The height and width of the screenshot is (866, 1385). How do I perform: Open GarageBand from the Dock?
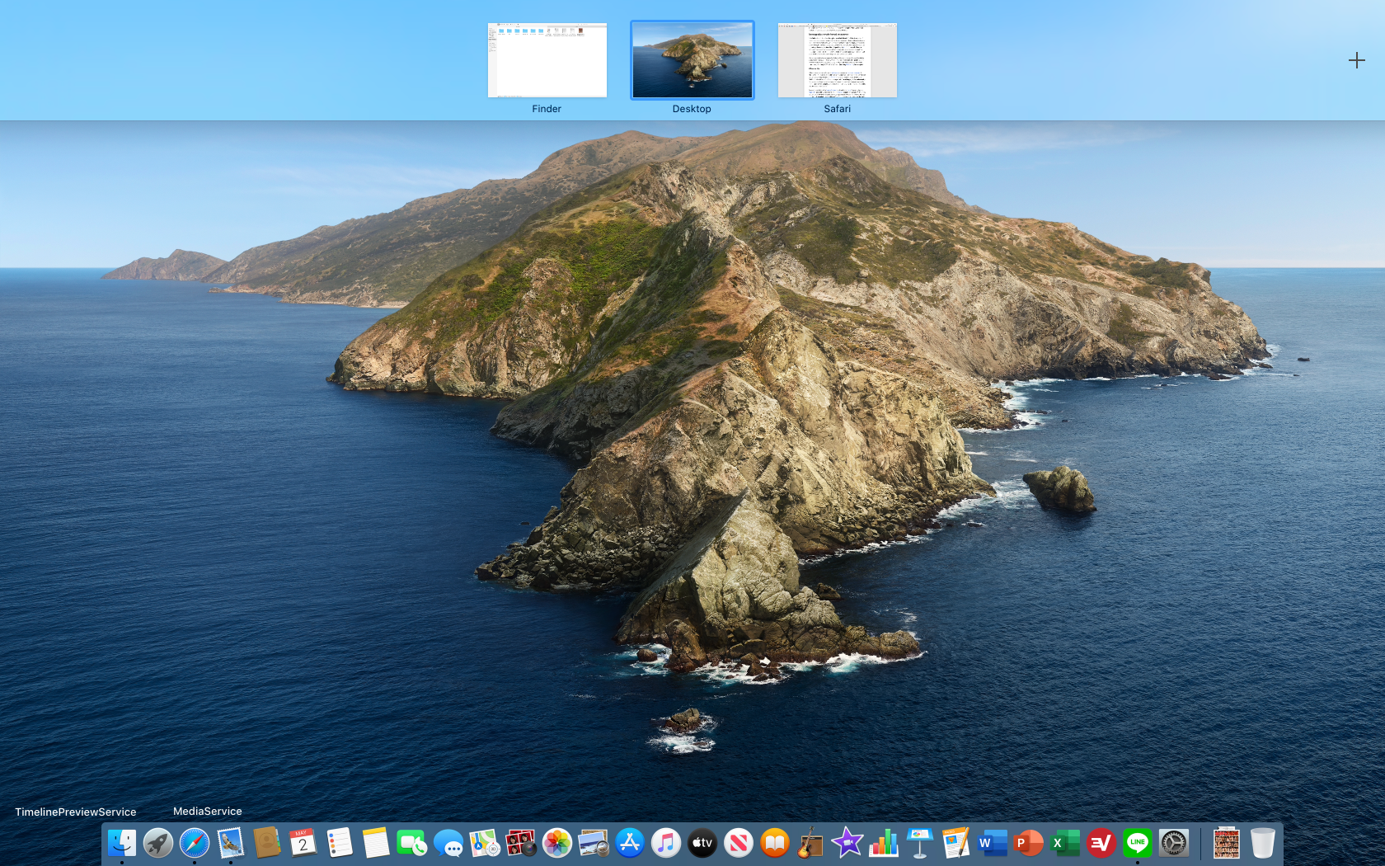coord(810,843)
